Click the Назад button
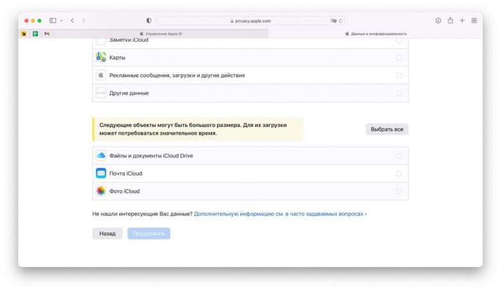Viewport: 501px width, 291px height. [107, 233]
